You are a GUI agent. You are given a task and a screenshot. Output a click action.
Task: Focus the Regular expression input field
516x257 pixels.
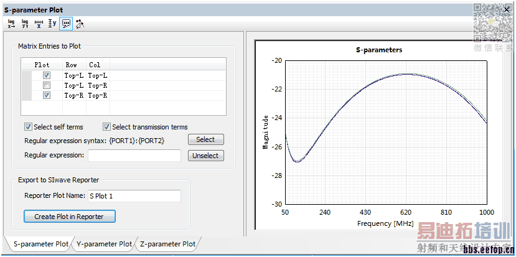134,156
